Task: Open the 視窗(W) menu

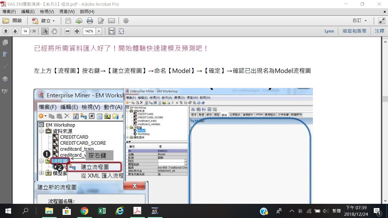Action: tap(67, 12)
